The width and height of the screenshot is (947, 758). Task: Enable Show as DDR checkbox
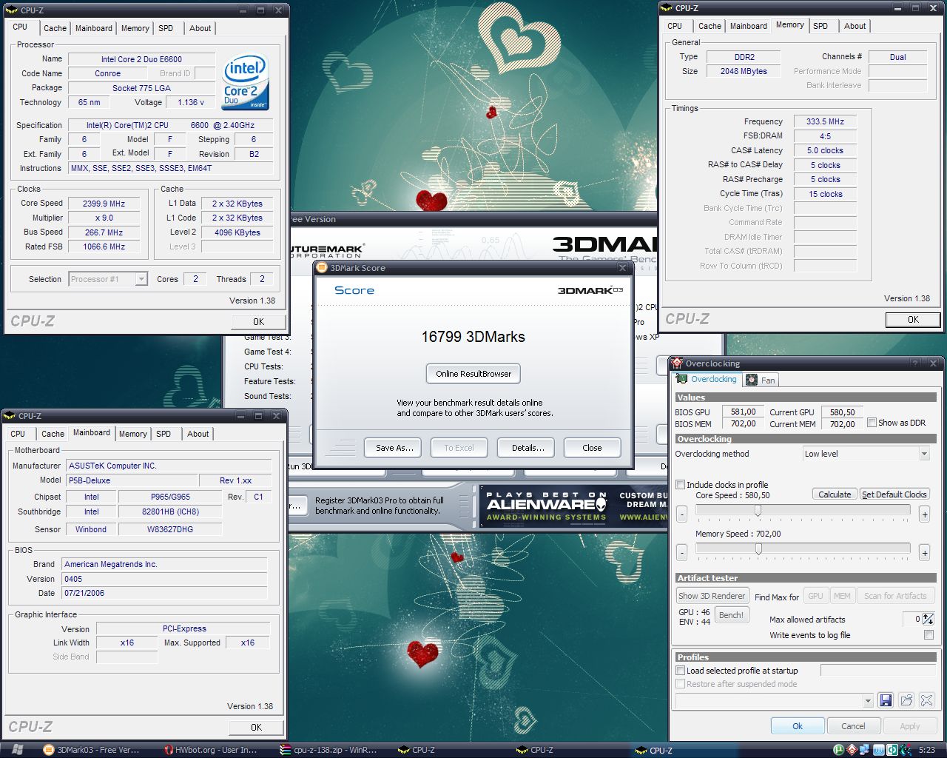click(x=872, y=423)
